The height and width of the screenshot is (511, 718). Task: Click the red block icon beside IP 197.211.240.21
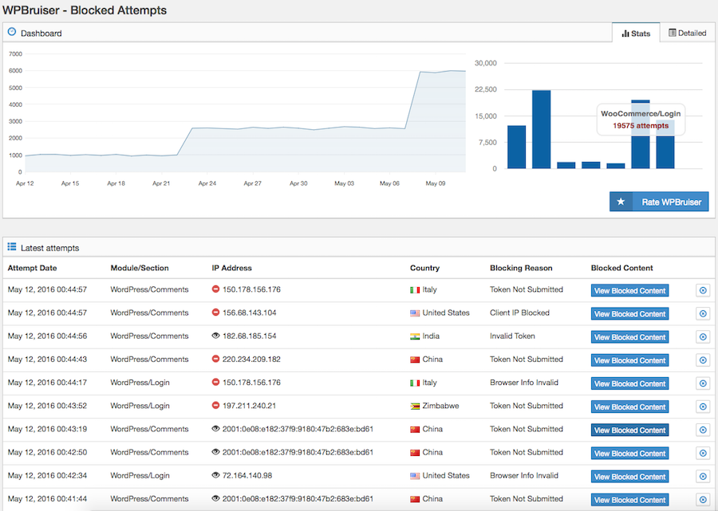pos(215,406)
